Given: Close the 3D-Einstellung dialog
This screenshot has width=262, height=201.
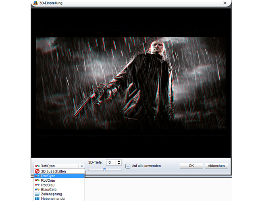Looking at the screenshot, I should [225, 3].
